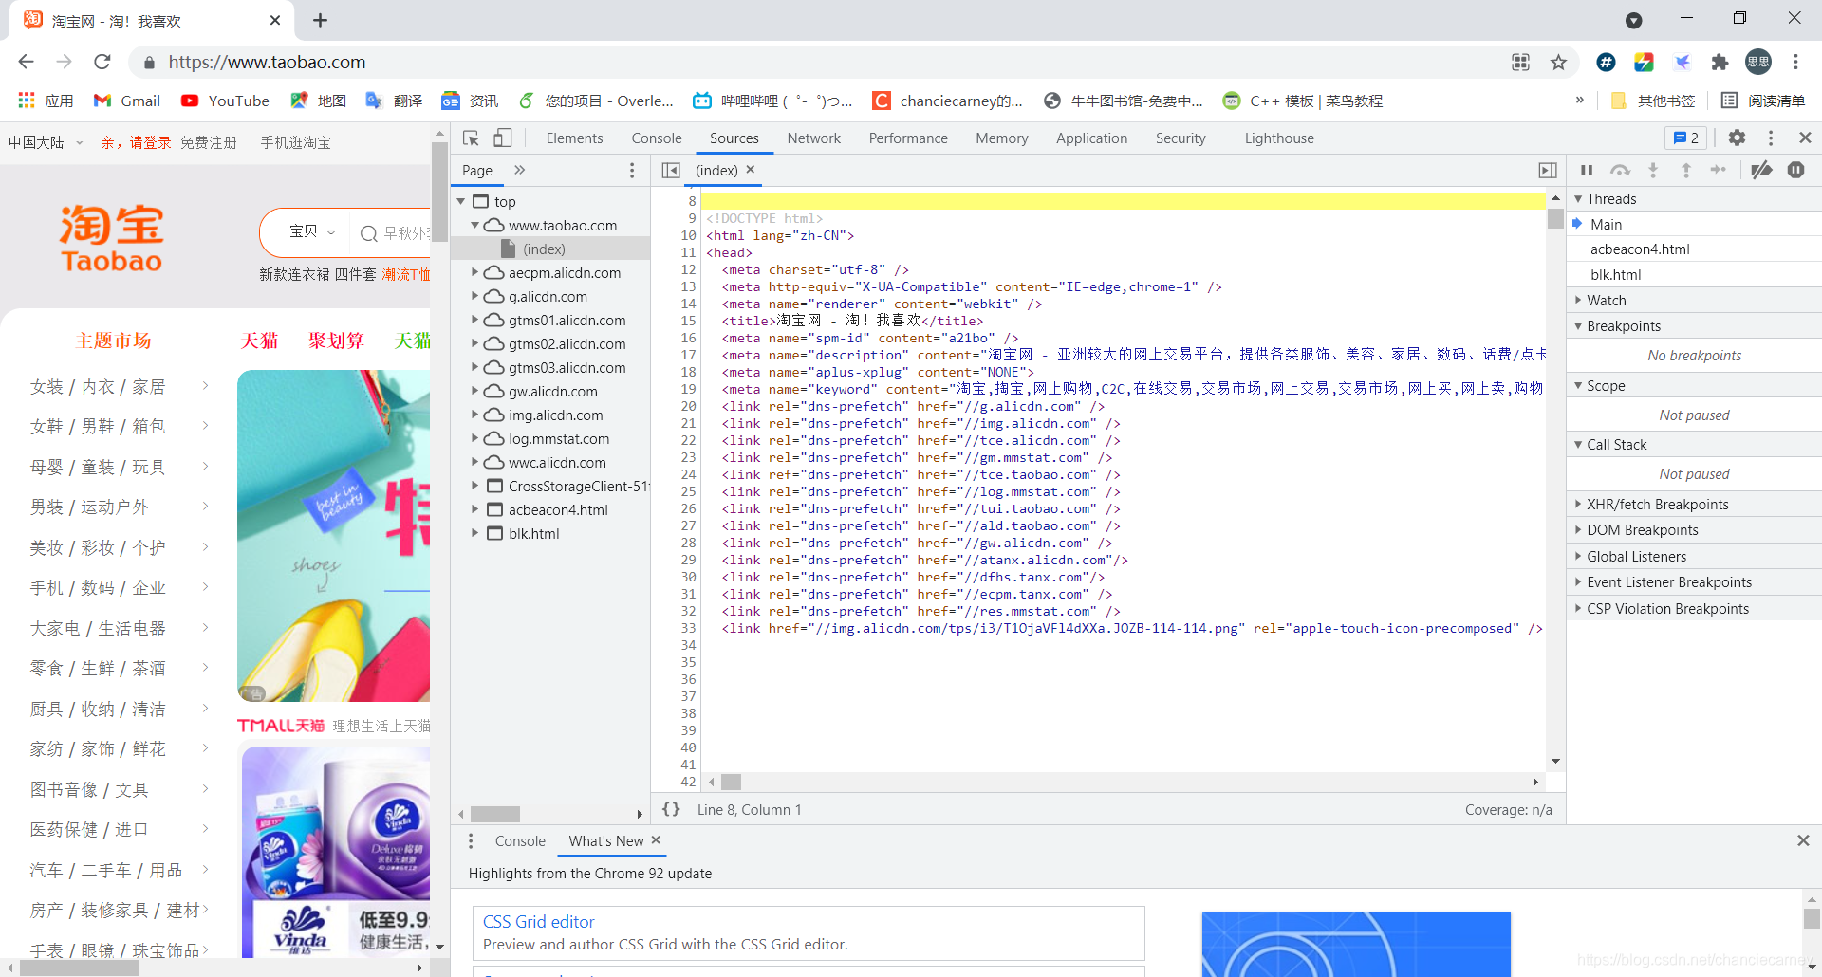Viewport: 1822px width, 977px height.
Task: Click the step icon in debugger toolbar
Action: [x=1719, y=170]
